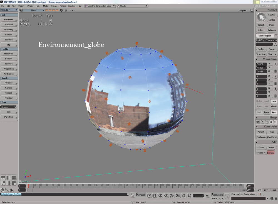
Task: Click the snap to curve icon
Action: 267,122
